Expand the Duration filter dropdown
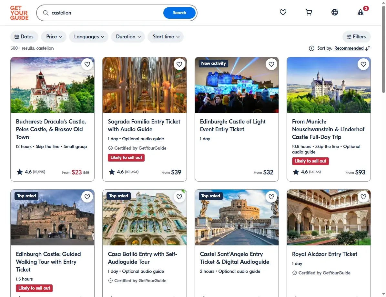 [x=128, y=37]
